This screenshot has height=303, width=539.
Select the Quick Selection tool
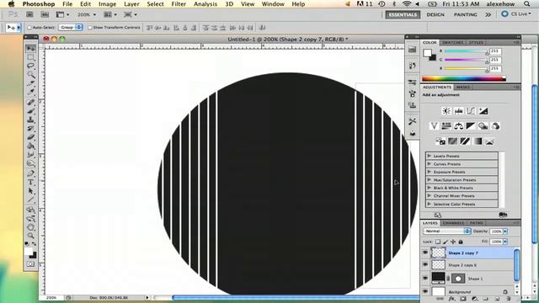[30, 74]
